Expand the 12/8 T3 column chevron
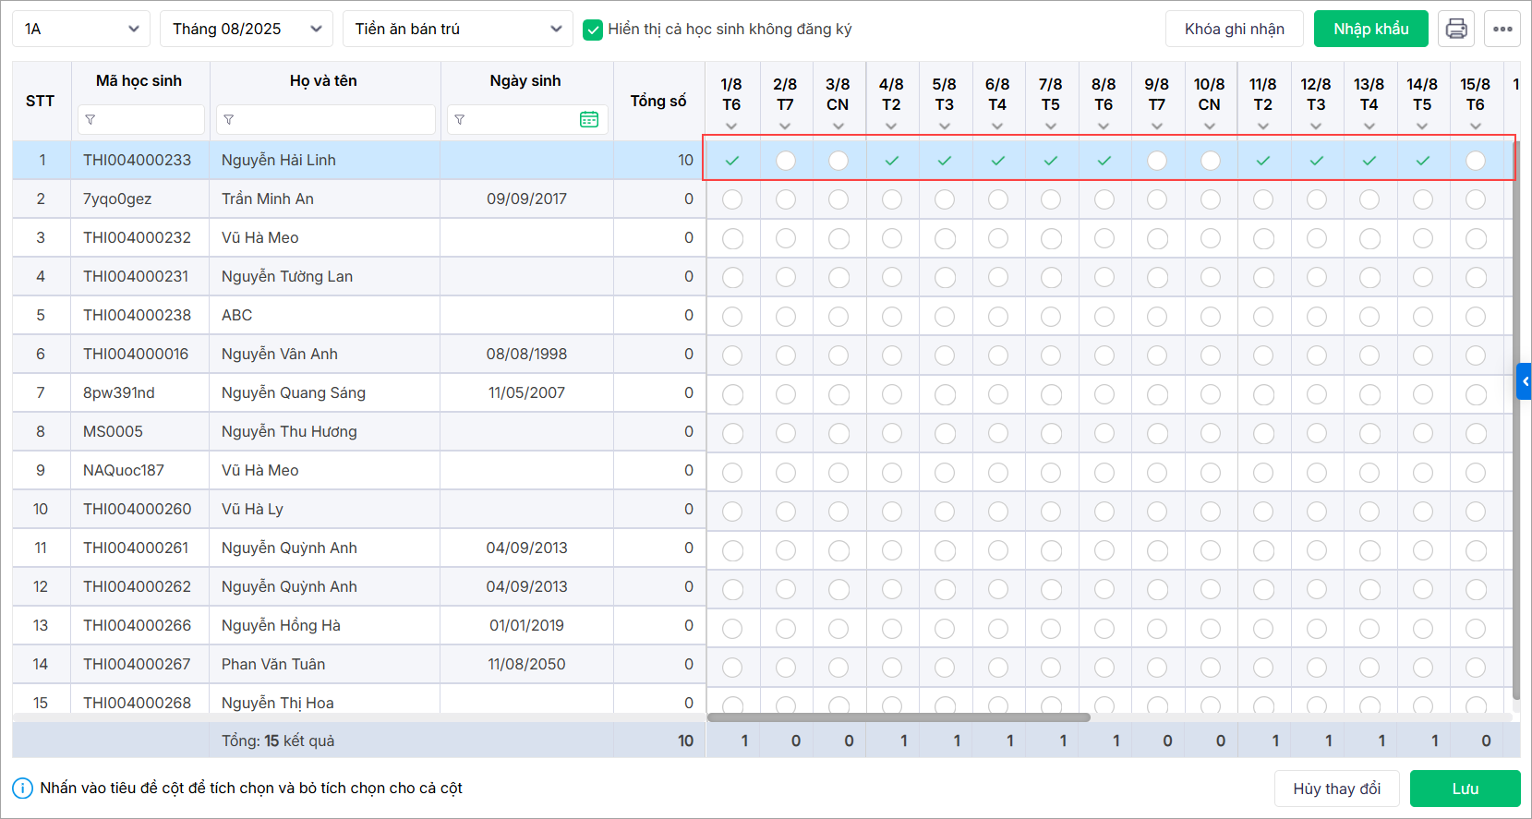Screen dimensions: 1532x819 click(1316, 126)
